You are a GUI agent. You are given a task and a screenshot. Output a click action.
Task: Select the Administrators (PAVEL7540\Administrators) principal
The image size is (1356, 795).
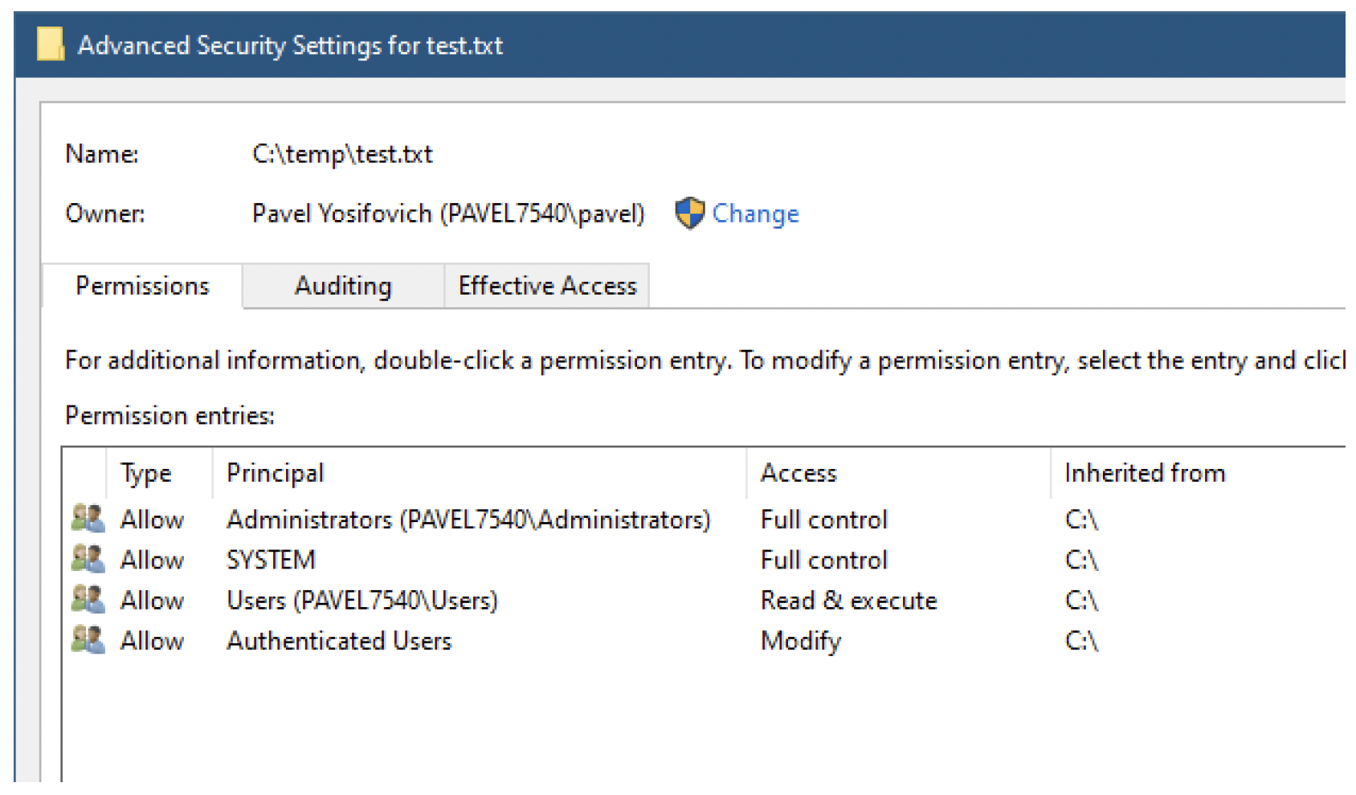point(468,520)
